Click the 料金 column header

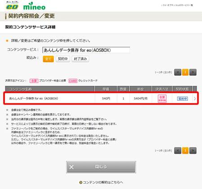(141, 89)
